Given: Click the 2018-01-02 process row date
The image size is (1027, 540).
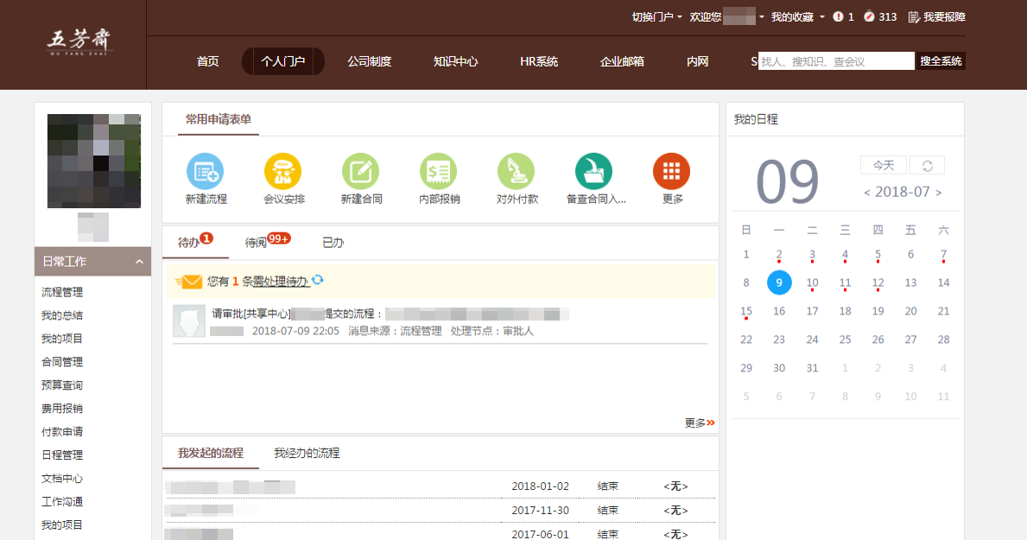Looking at the screenshot, I should click(x=541, y=486).
